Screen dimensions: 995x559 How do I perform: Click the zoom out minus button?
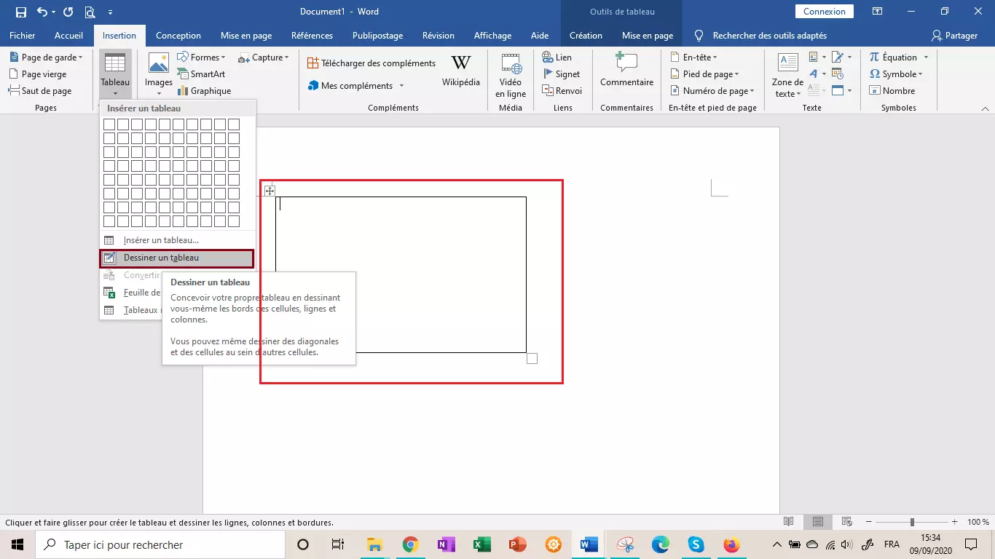(868, 522)
